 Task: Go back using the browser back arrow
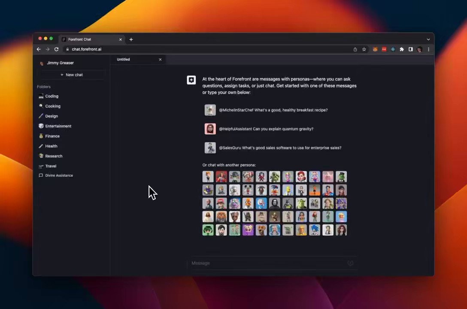click(x=39, y=49)
